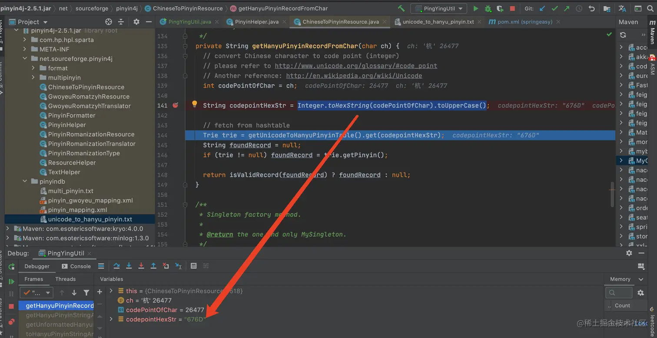Click the Memory search input field

tap(619, 293)
